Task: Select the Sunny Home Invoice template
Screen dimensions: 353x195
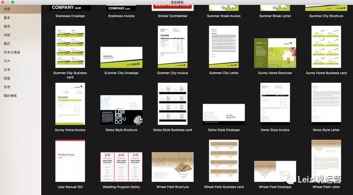Action: tap(70, 104)
